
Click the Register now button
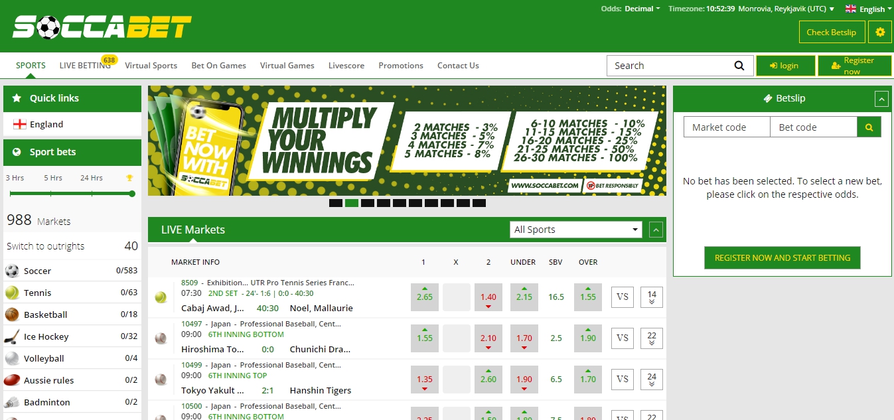tap(854, 66)
